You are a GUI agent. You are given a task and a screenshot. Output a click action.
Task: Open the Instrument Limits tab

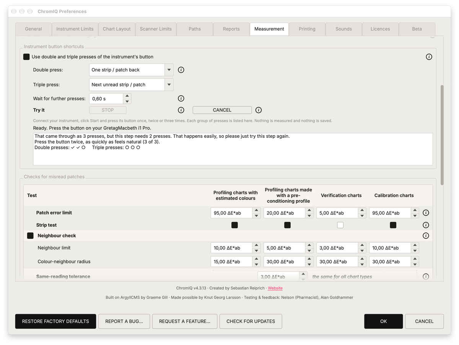coord(75,29)
